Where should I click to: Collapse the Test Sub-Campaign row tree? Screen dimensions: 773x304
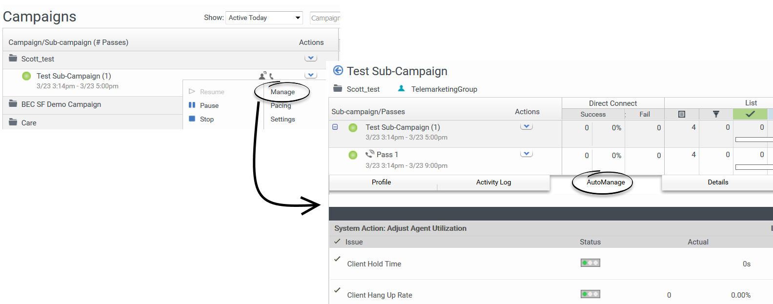click(x=335, y=127)
